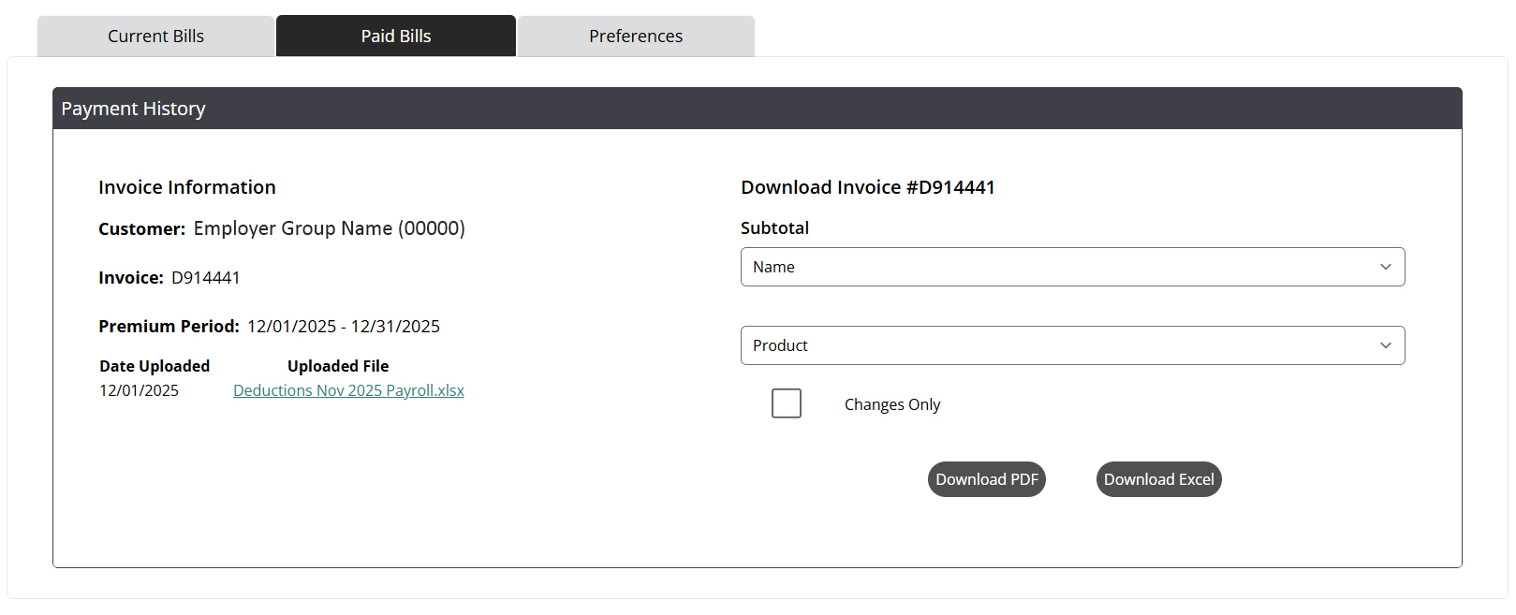Viewport: 1516px width, 615px height.
Task: Select the Paid Bills tab
Action: coord(395,35)
